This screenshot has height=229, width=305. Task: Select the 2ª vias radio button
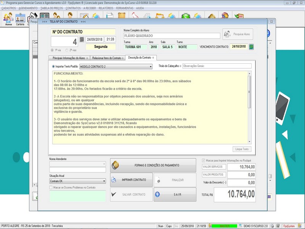coord(67,50)
